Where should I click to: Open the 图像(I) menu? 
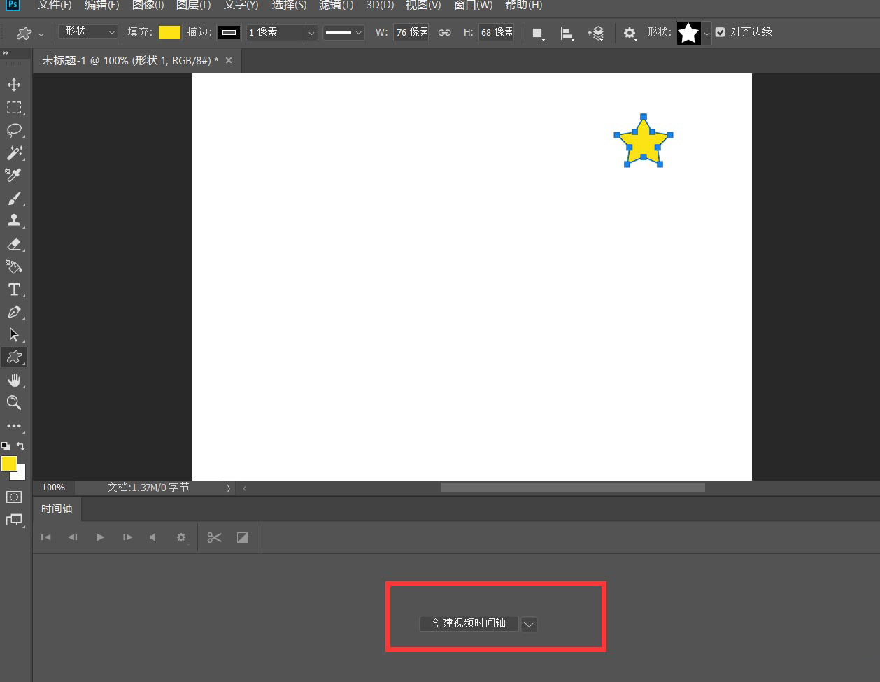(x=148, y=5)
